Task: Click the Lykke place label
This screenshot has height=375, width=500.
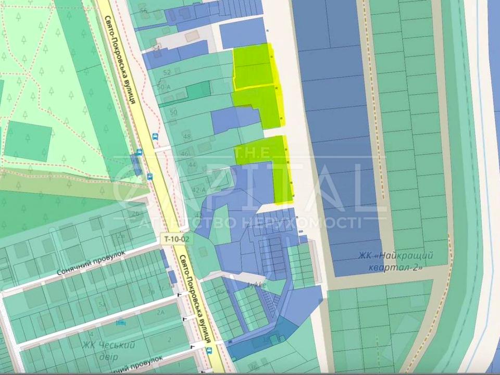Action: pos(257,285)
